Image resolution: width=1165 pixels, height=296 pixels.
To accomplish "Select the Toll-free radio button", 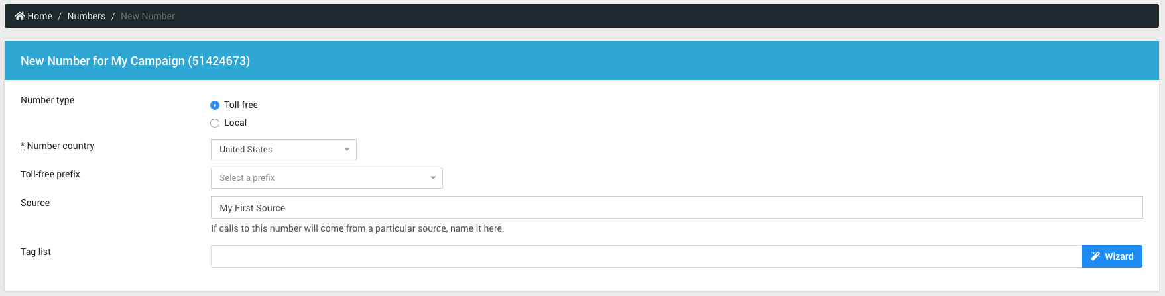I will point(215,105).
